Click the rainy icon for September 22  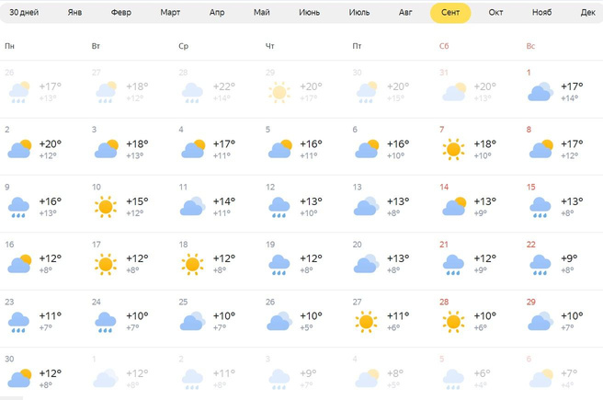[x=540, y=265]
